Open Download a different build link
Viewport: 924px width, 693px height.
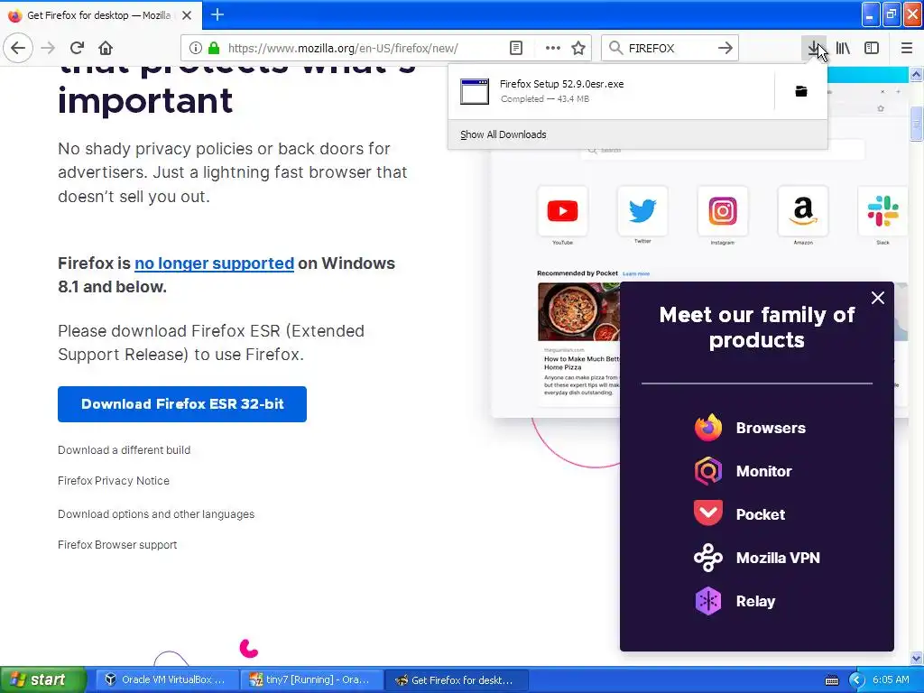pyautogui.click(x=124, y=449)
